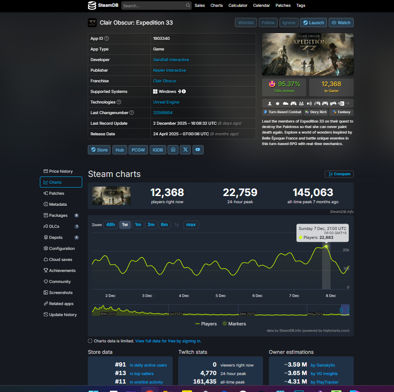Open the DLCs sidebar section
This screenshot has width=394, height=392.
pyautogui.click(x=61, y=227)
